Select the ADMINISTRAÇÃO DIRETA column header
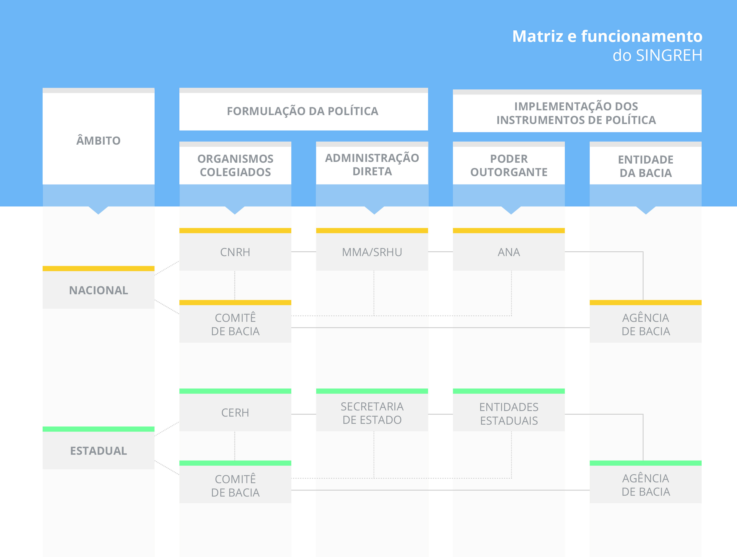The height and width of the screenshot is (557, 737). pyautogui.click(x=372, y=165)
